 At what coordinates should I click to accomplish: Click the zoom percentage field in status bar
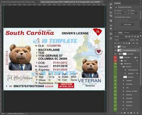pos(3,114)
